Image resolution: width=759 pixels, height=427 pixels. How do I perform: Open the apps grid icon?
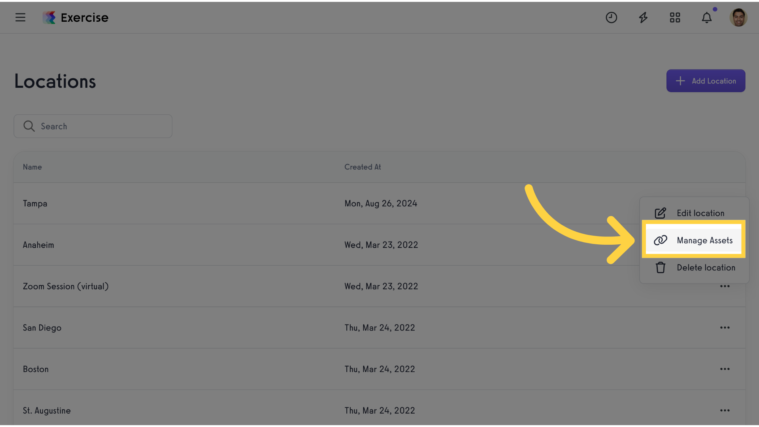(675, 17)
